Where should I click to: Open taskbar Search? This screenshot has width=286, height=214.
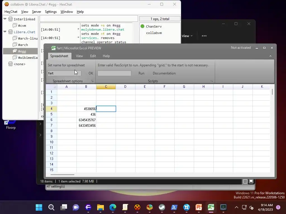pos(51,207)
